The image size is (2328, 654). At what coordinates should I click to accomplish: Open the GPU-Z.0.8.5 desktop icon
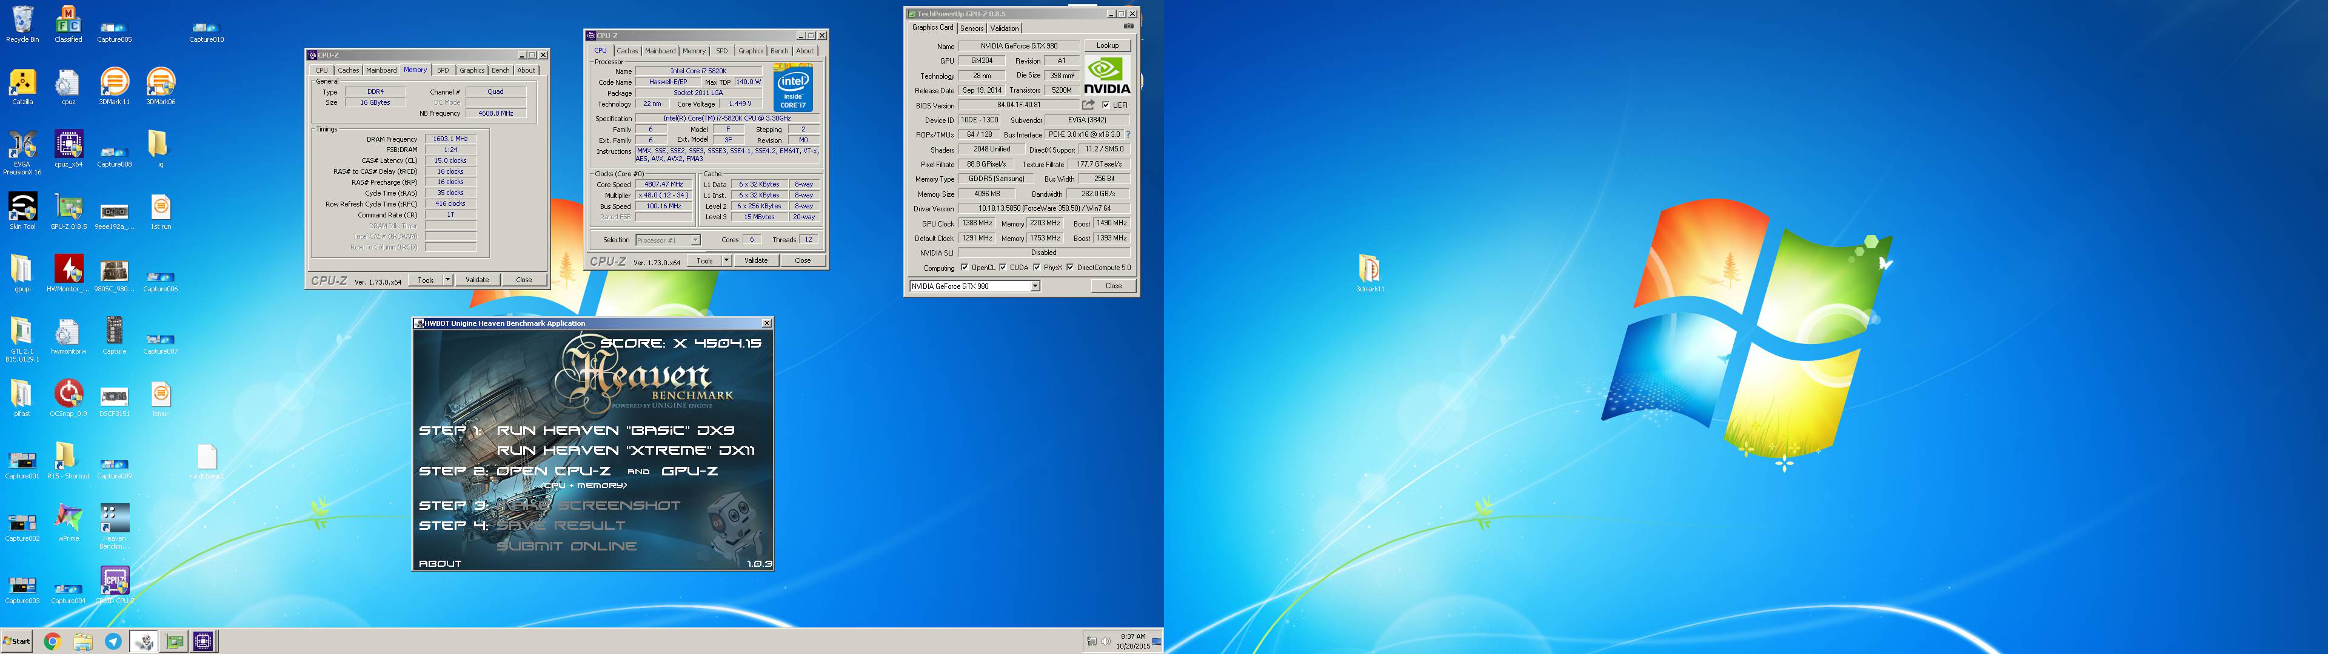click(69, 211)
